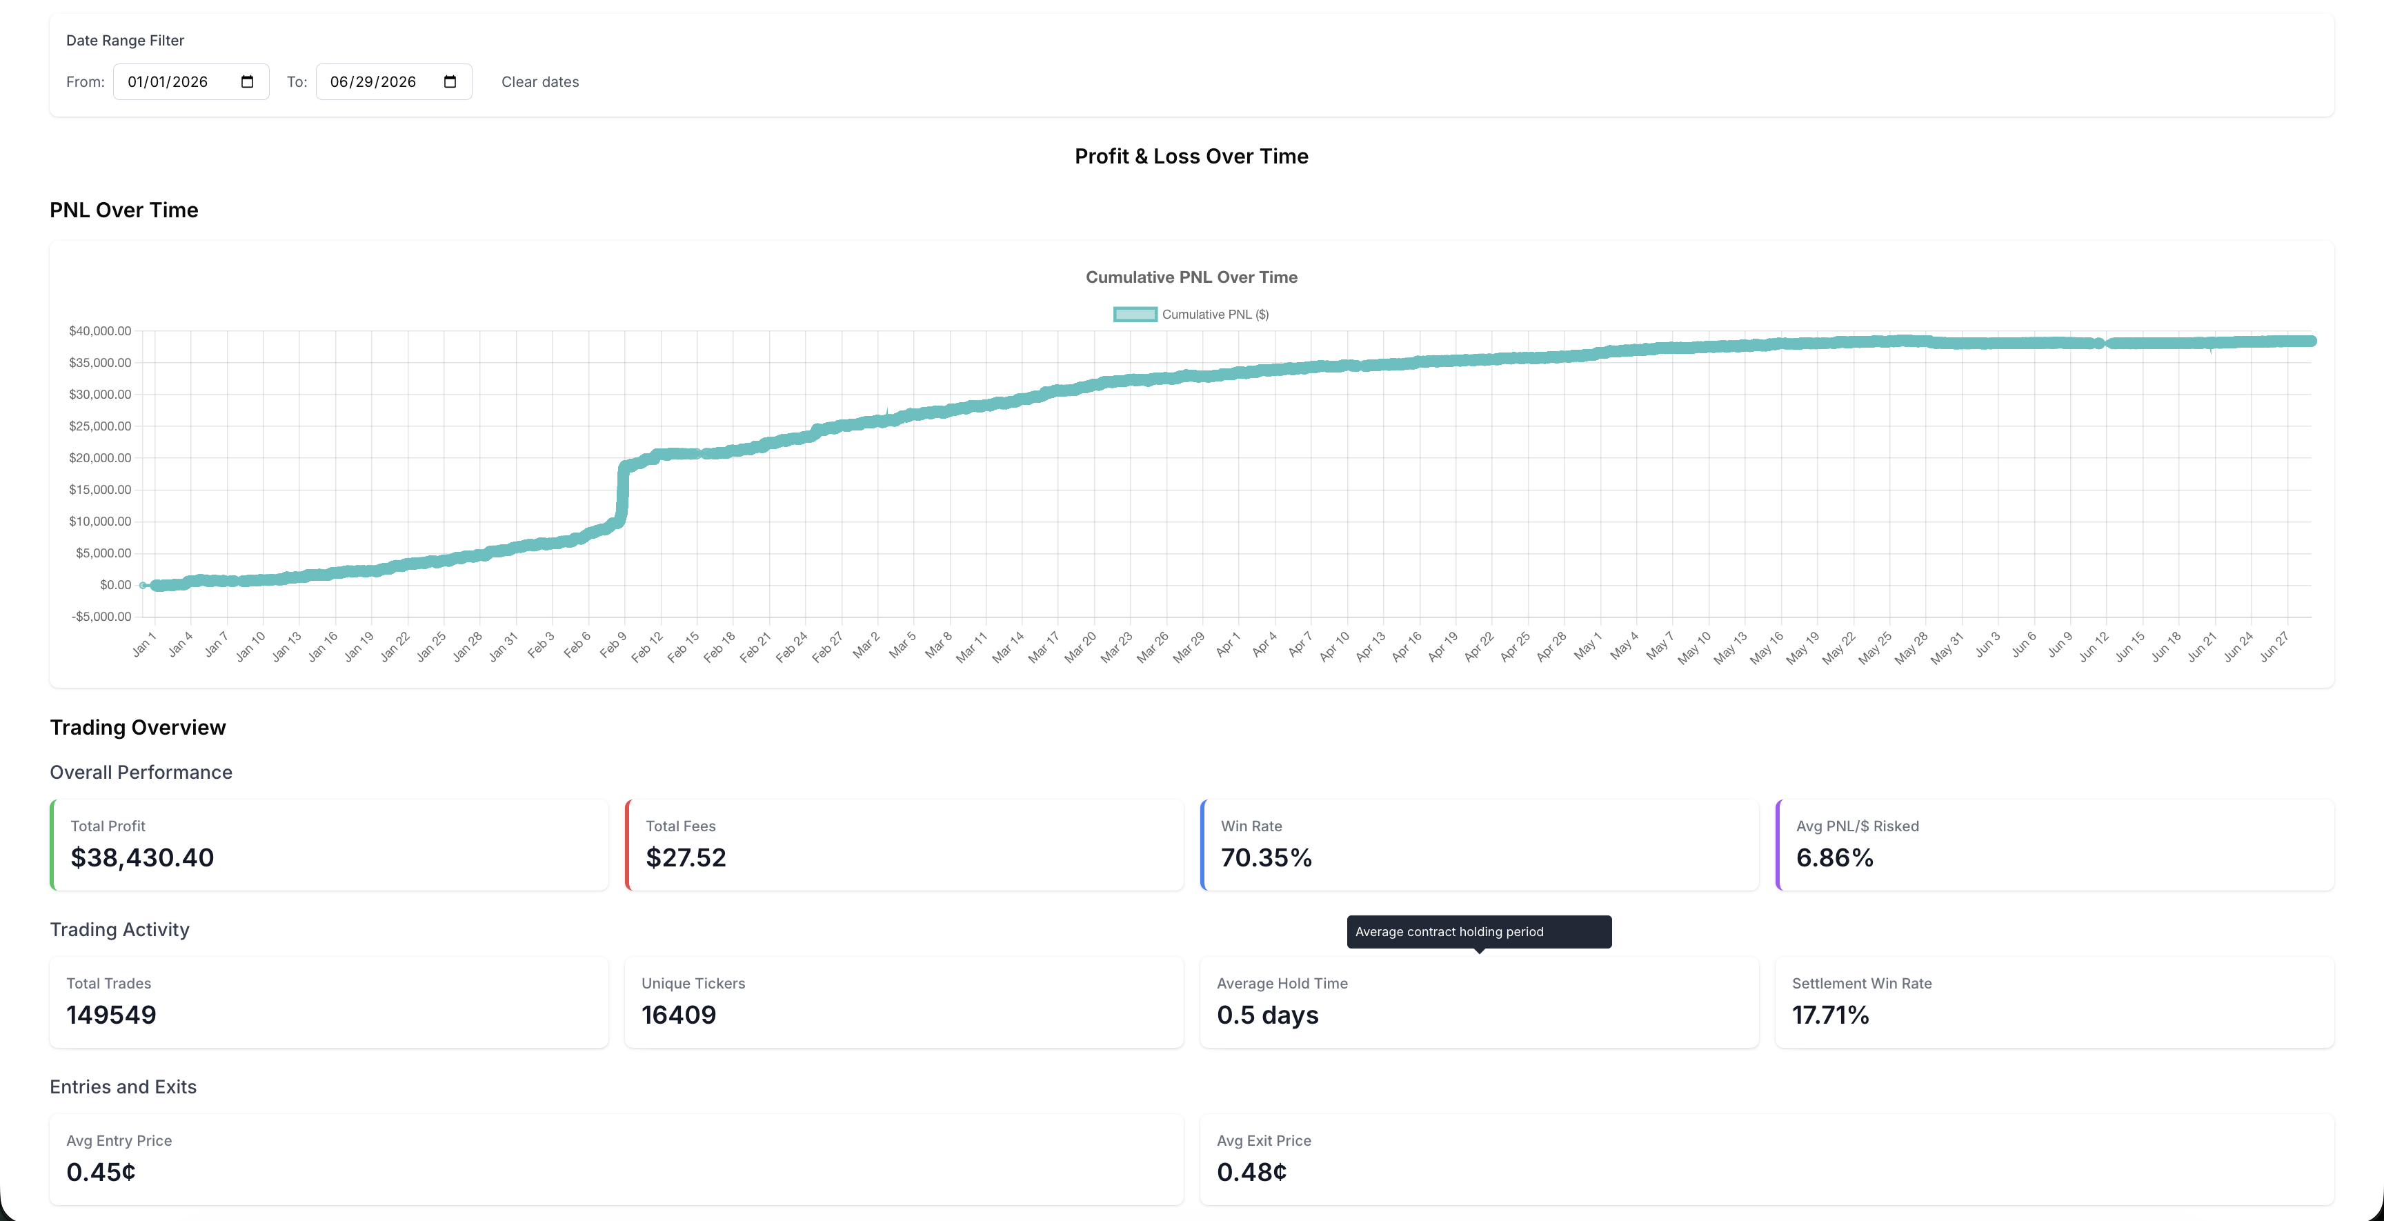Click the From date field showing 01/01/2026
The image size is (2384, 1221).
(190, 81)
